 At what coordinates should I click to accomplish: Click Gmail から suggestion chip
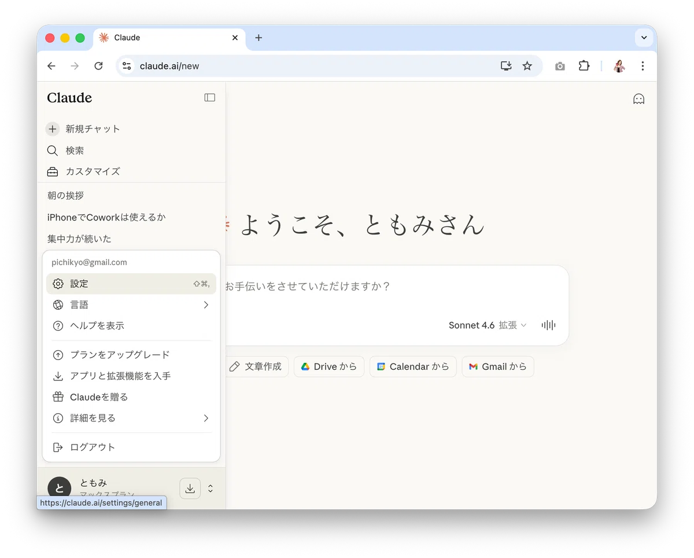497,366
